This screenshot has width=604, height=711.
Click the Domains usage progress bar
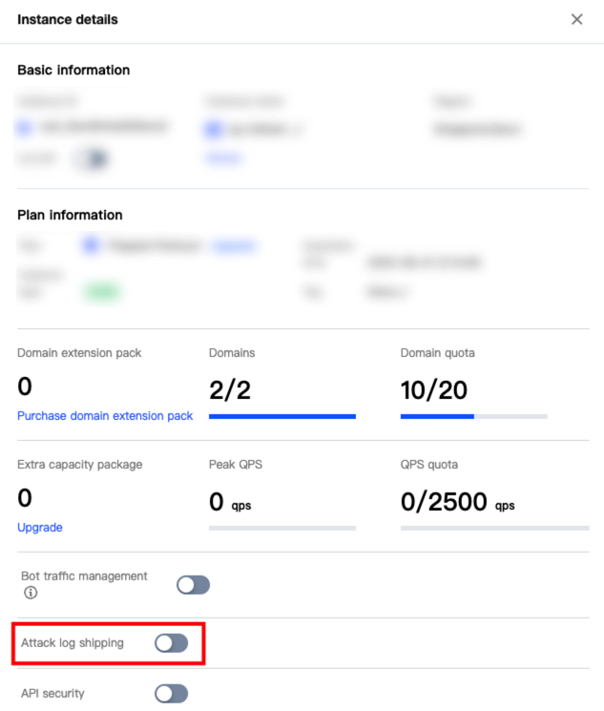pyautogui.click(x=281, y=417)
